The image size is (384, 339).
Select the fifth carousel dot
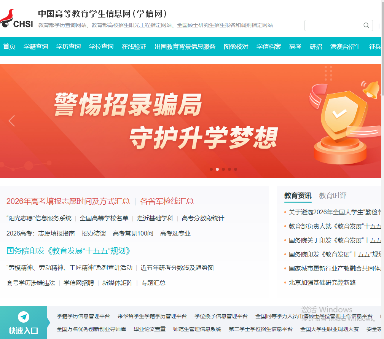pos(236,169)
